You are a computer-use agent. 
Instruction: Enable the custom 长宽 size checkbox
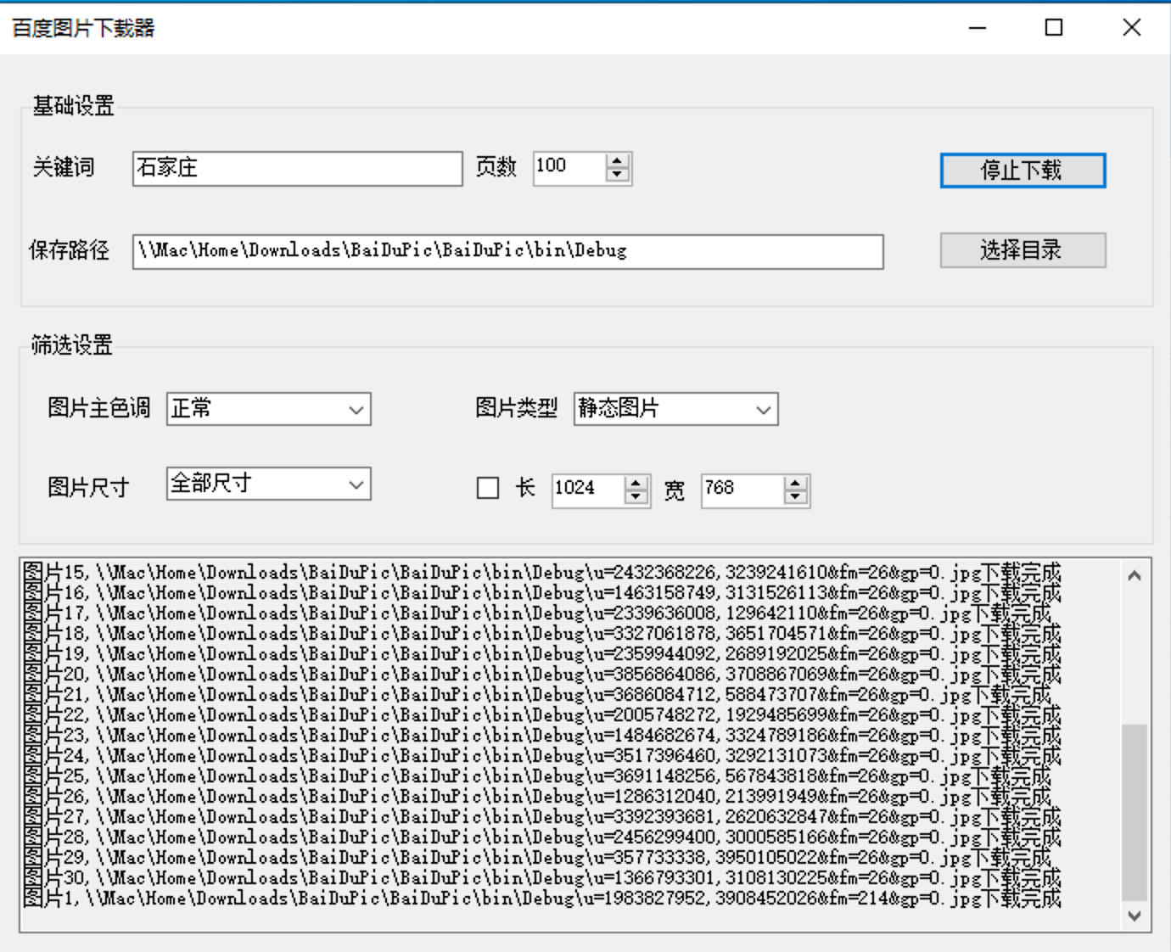point(488,488)
